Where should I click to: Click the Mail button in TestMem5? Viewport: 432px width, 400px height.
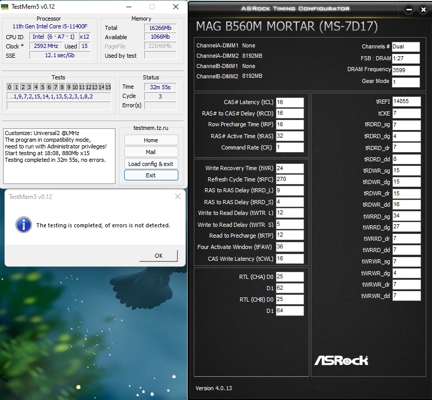tap(151, 152)
